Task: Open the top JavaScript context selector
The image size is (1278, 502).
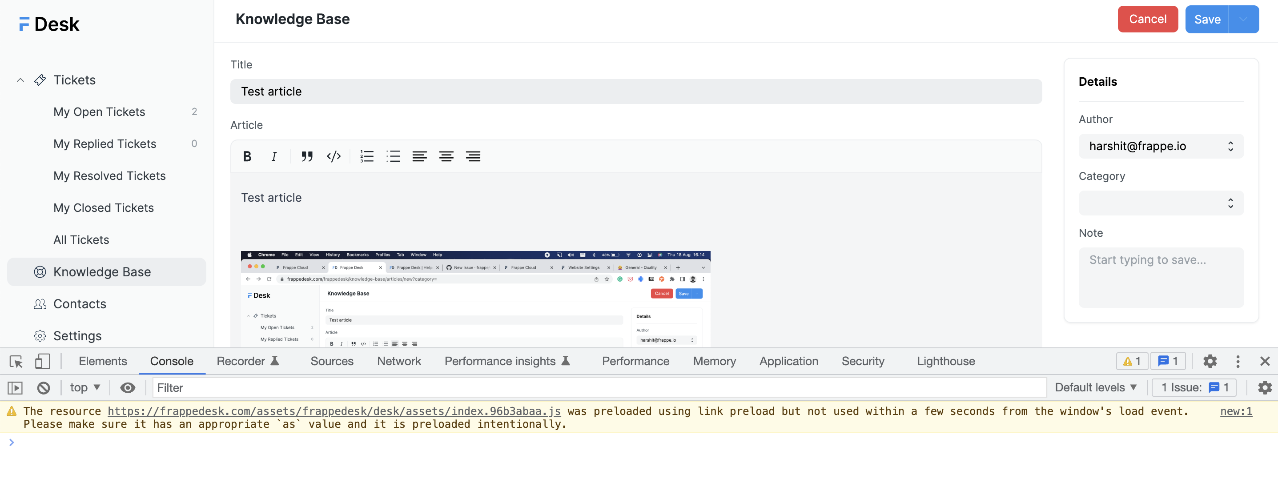Action: pos(85,387)
